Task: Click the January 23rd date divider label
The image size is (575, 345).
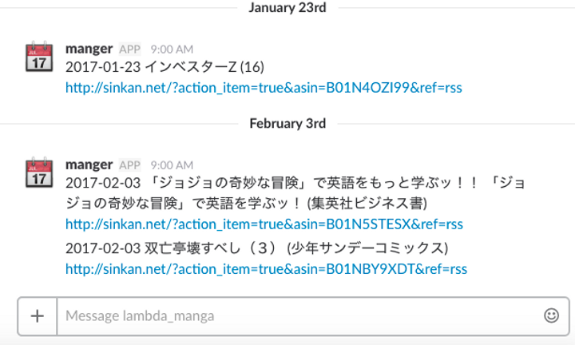Action: click(287, 8)
